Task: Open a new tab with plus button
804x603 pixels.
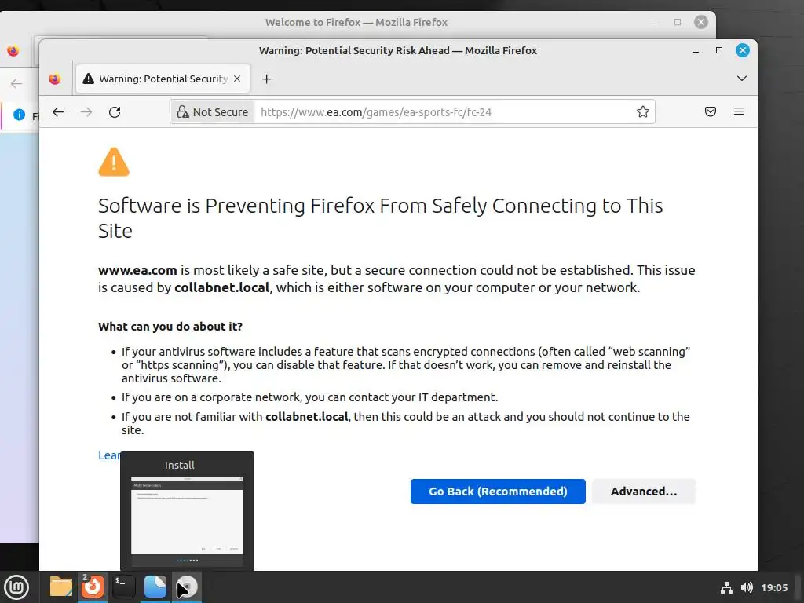Action: point(267,79)
